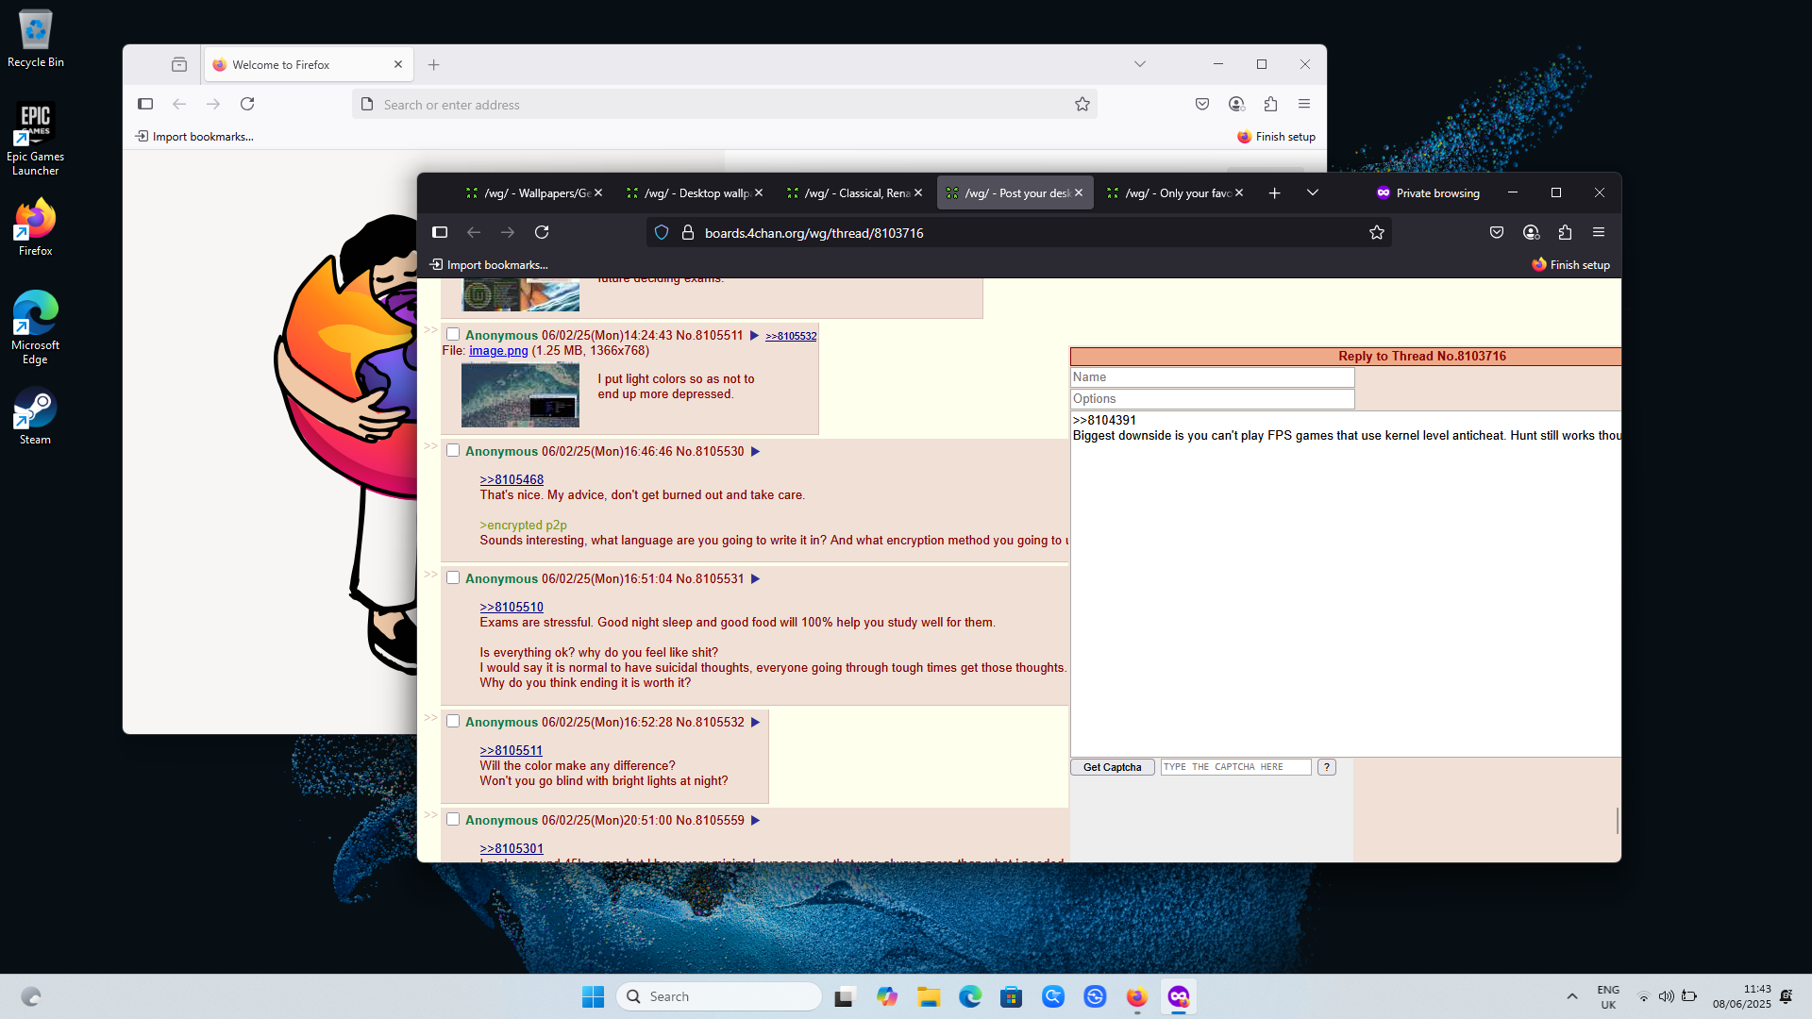Open the image thumbnail of post 8105511
1812x1019 pixels.
coord(520,394)
